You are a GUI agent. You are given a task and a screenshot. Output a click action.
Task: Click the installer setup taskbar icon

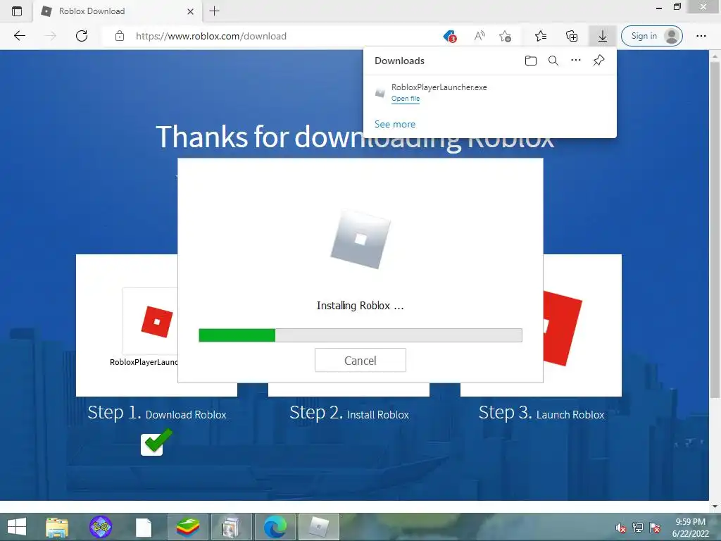231,527
